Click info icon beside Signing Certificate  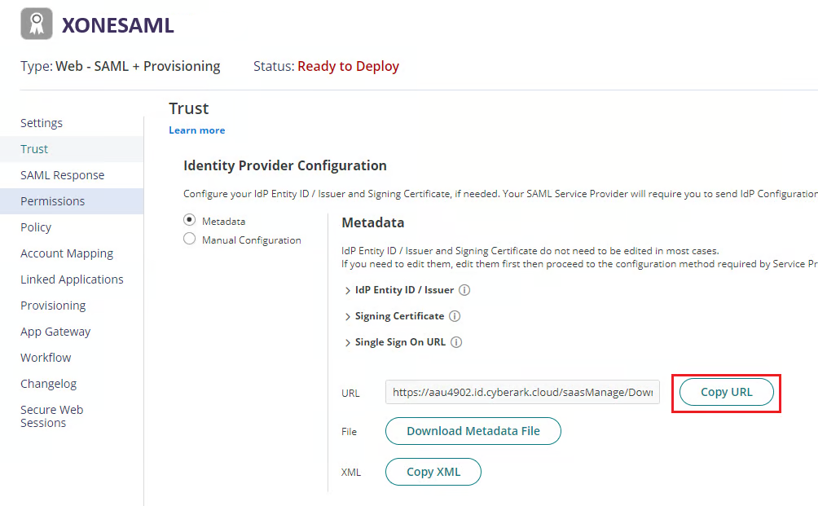[455, 316]
